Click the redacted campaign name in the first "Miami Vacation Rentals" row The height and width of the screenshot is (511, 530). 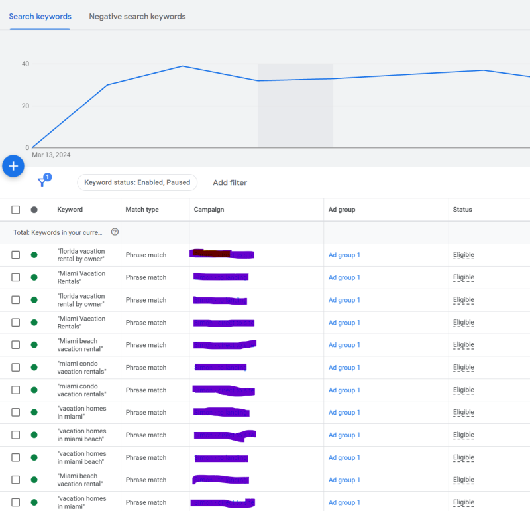221,277
